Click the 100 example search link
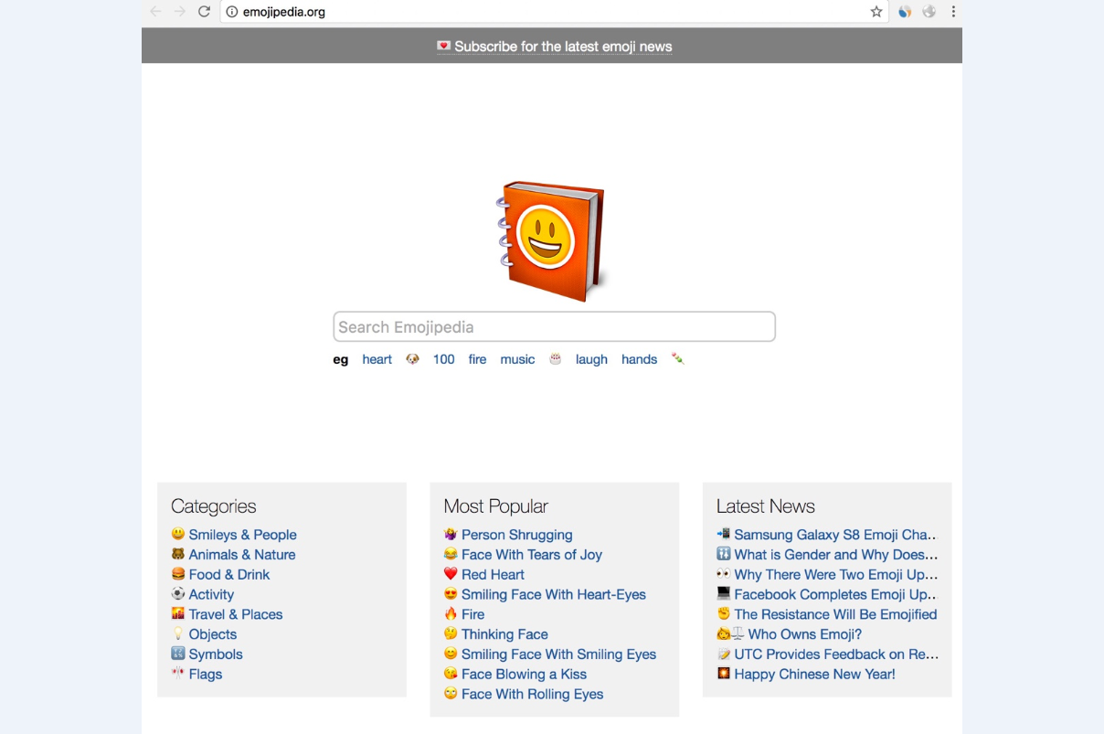 click(x=444, y=359)
